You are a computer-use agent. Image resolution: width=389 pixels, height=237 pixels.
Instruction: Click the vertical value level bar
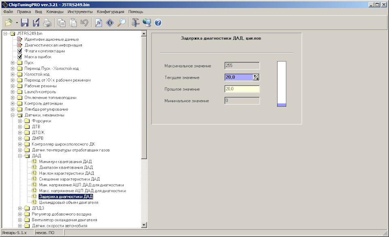pyautogui.click(x=282, y=84)
